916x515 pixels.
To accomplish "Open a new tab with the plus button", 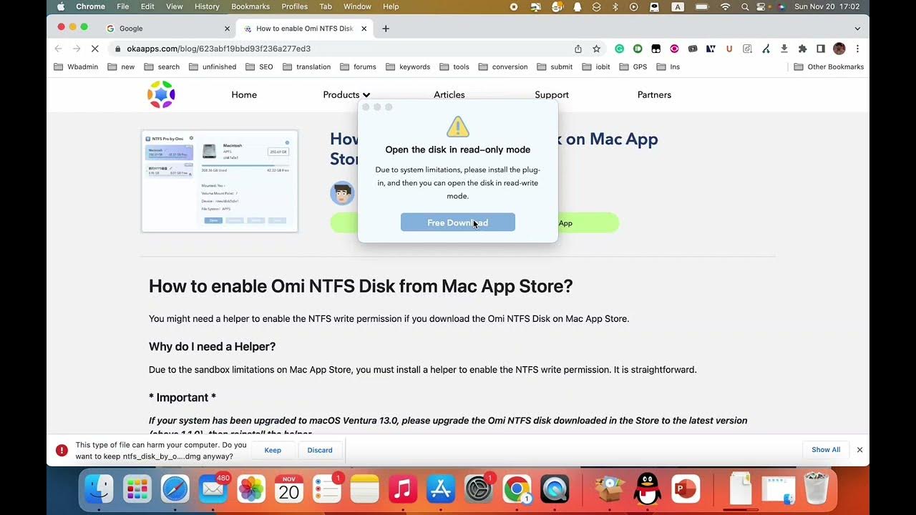I will click(x=386, y=29).
